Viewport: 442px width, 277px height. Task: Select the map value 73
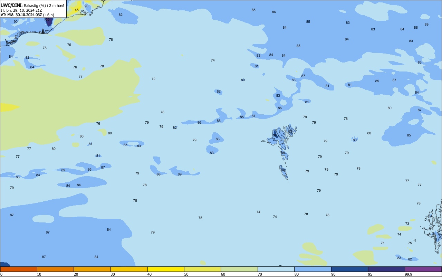point(407,224)
